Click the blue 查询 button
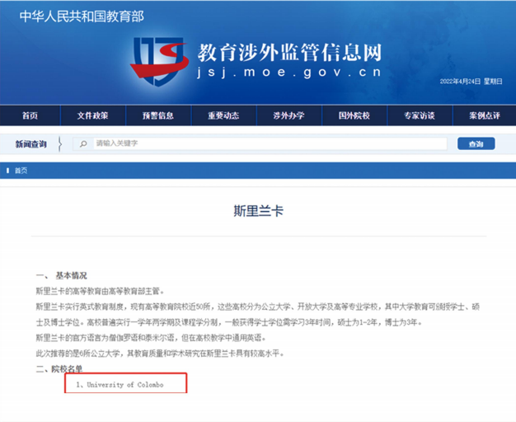This screenshot has width=516, height=422. click(476, 144)
